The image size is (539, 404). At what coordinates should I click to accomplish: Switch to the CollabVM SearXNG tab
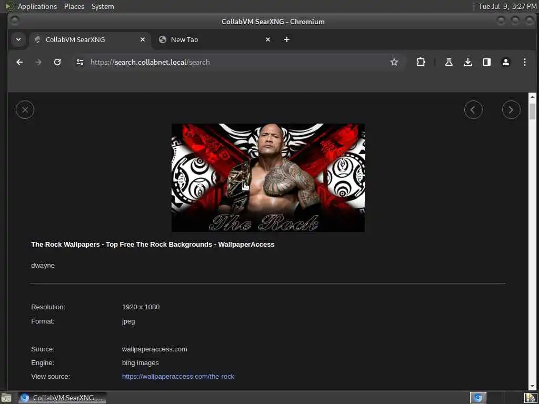[90, 39]
